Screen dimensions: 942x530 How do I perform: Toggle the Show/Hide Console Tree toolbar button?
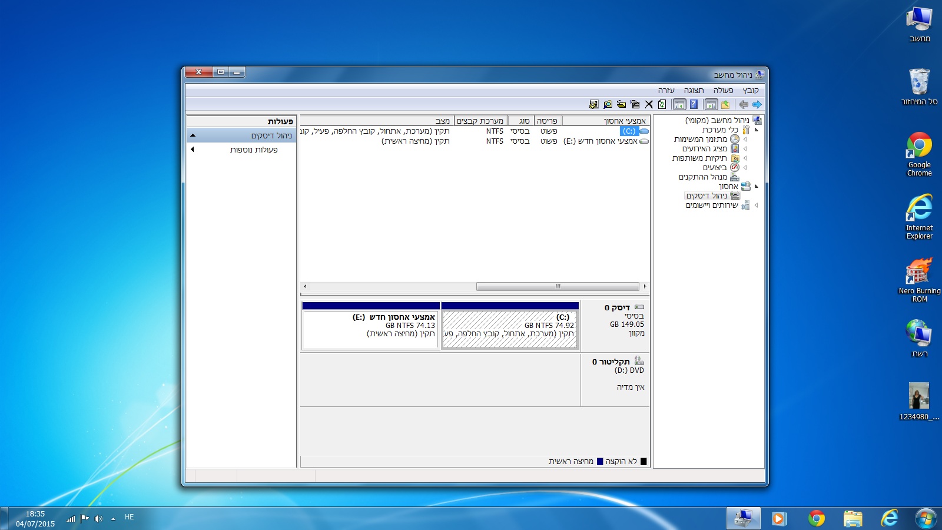(x=711, y=105)
